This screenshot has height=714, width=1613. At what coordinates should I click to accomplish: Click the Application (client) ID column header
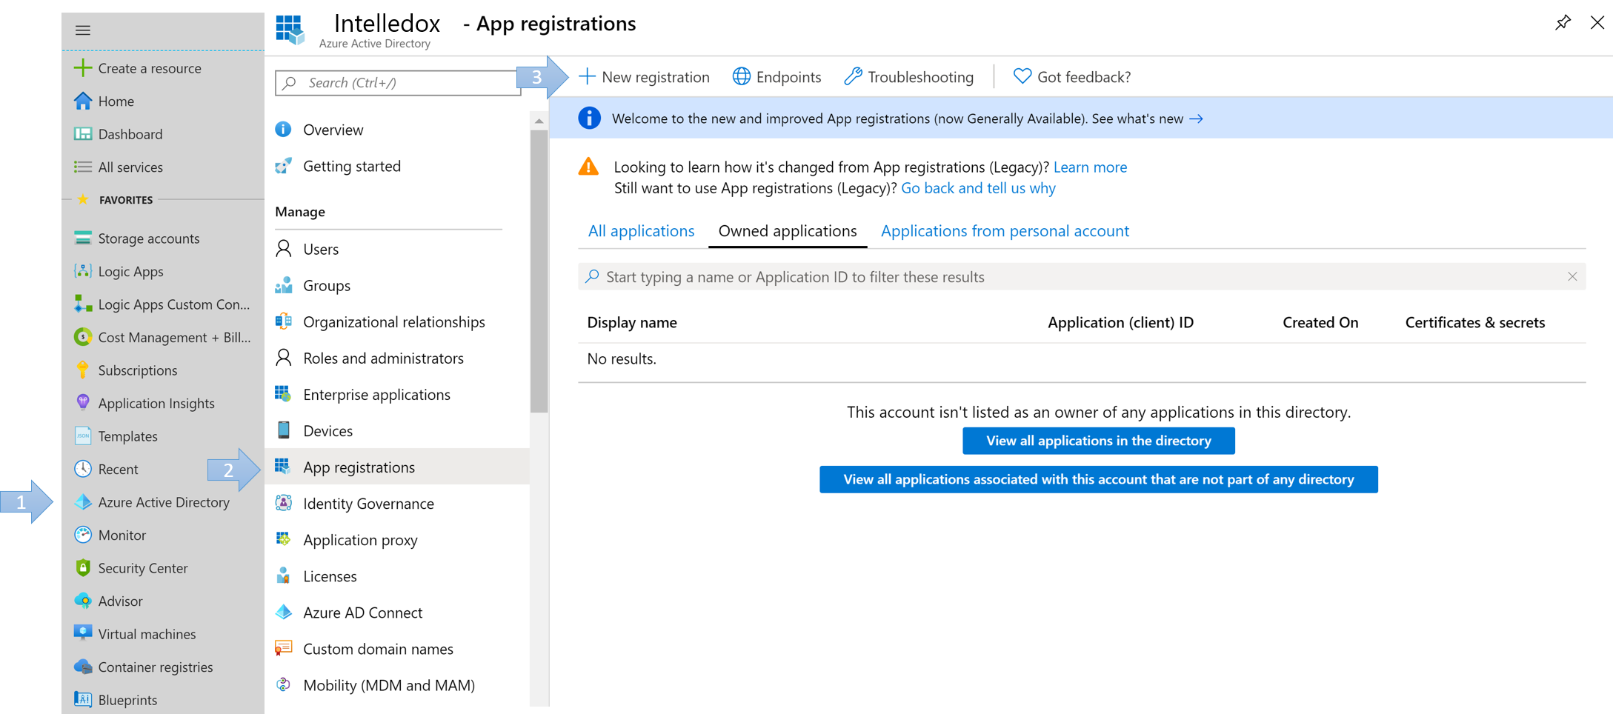click(1120, 322)
